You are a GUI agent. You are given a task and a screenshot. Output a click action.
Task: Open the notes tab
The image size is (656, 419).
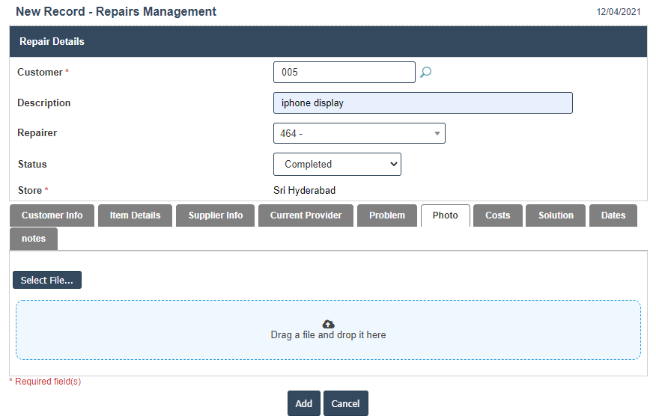coord(34,239)
